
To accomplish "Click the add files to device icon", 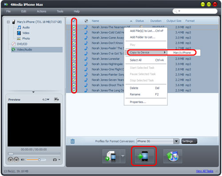I will (111, 156).
